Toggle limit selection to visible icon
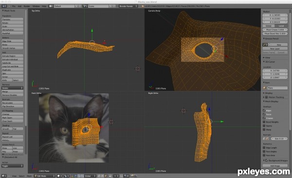The height and width of the screenshot is (178, 292). tap(110, 176)
